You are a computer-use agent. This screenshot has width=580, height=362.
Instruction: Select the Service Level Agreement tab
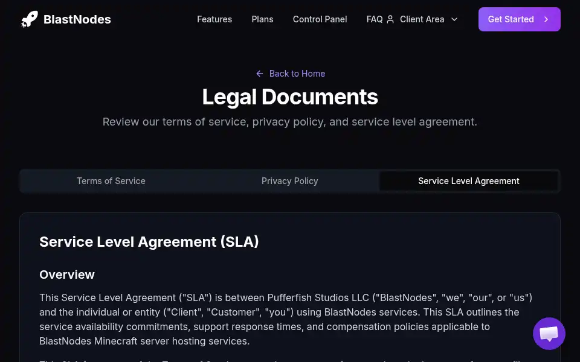(x=469, y=181)
